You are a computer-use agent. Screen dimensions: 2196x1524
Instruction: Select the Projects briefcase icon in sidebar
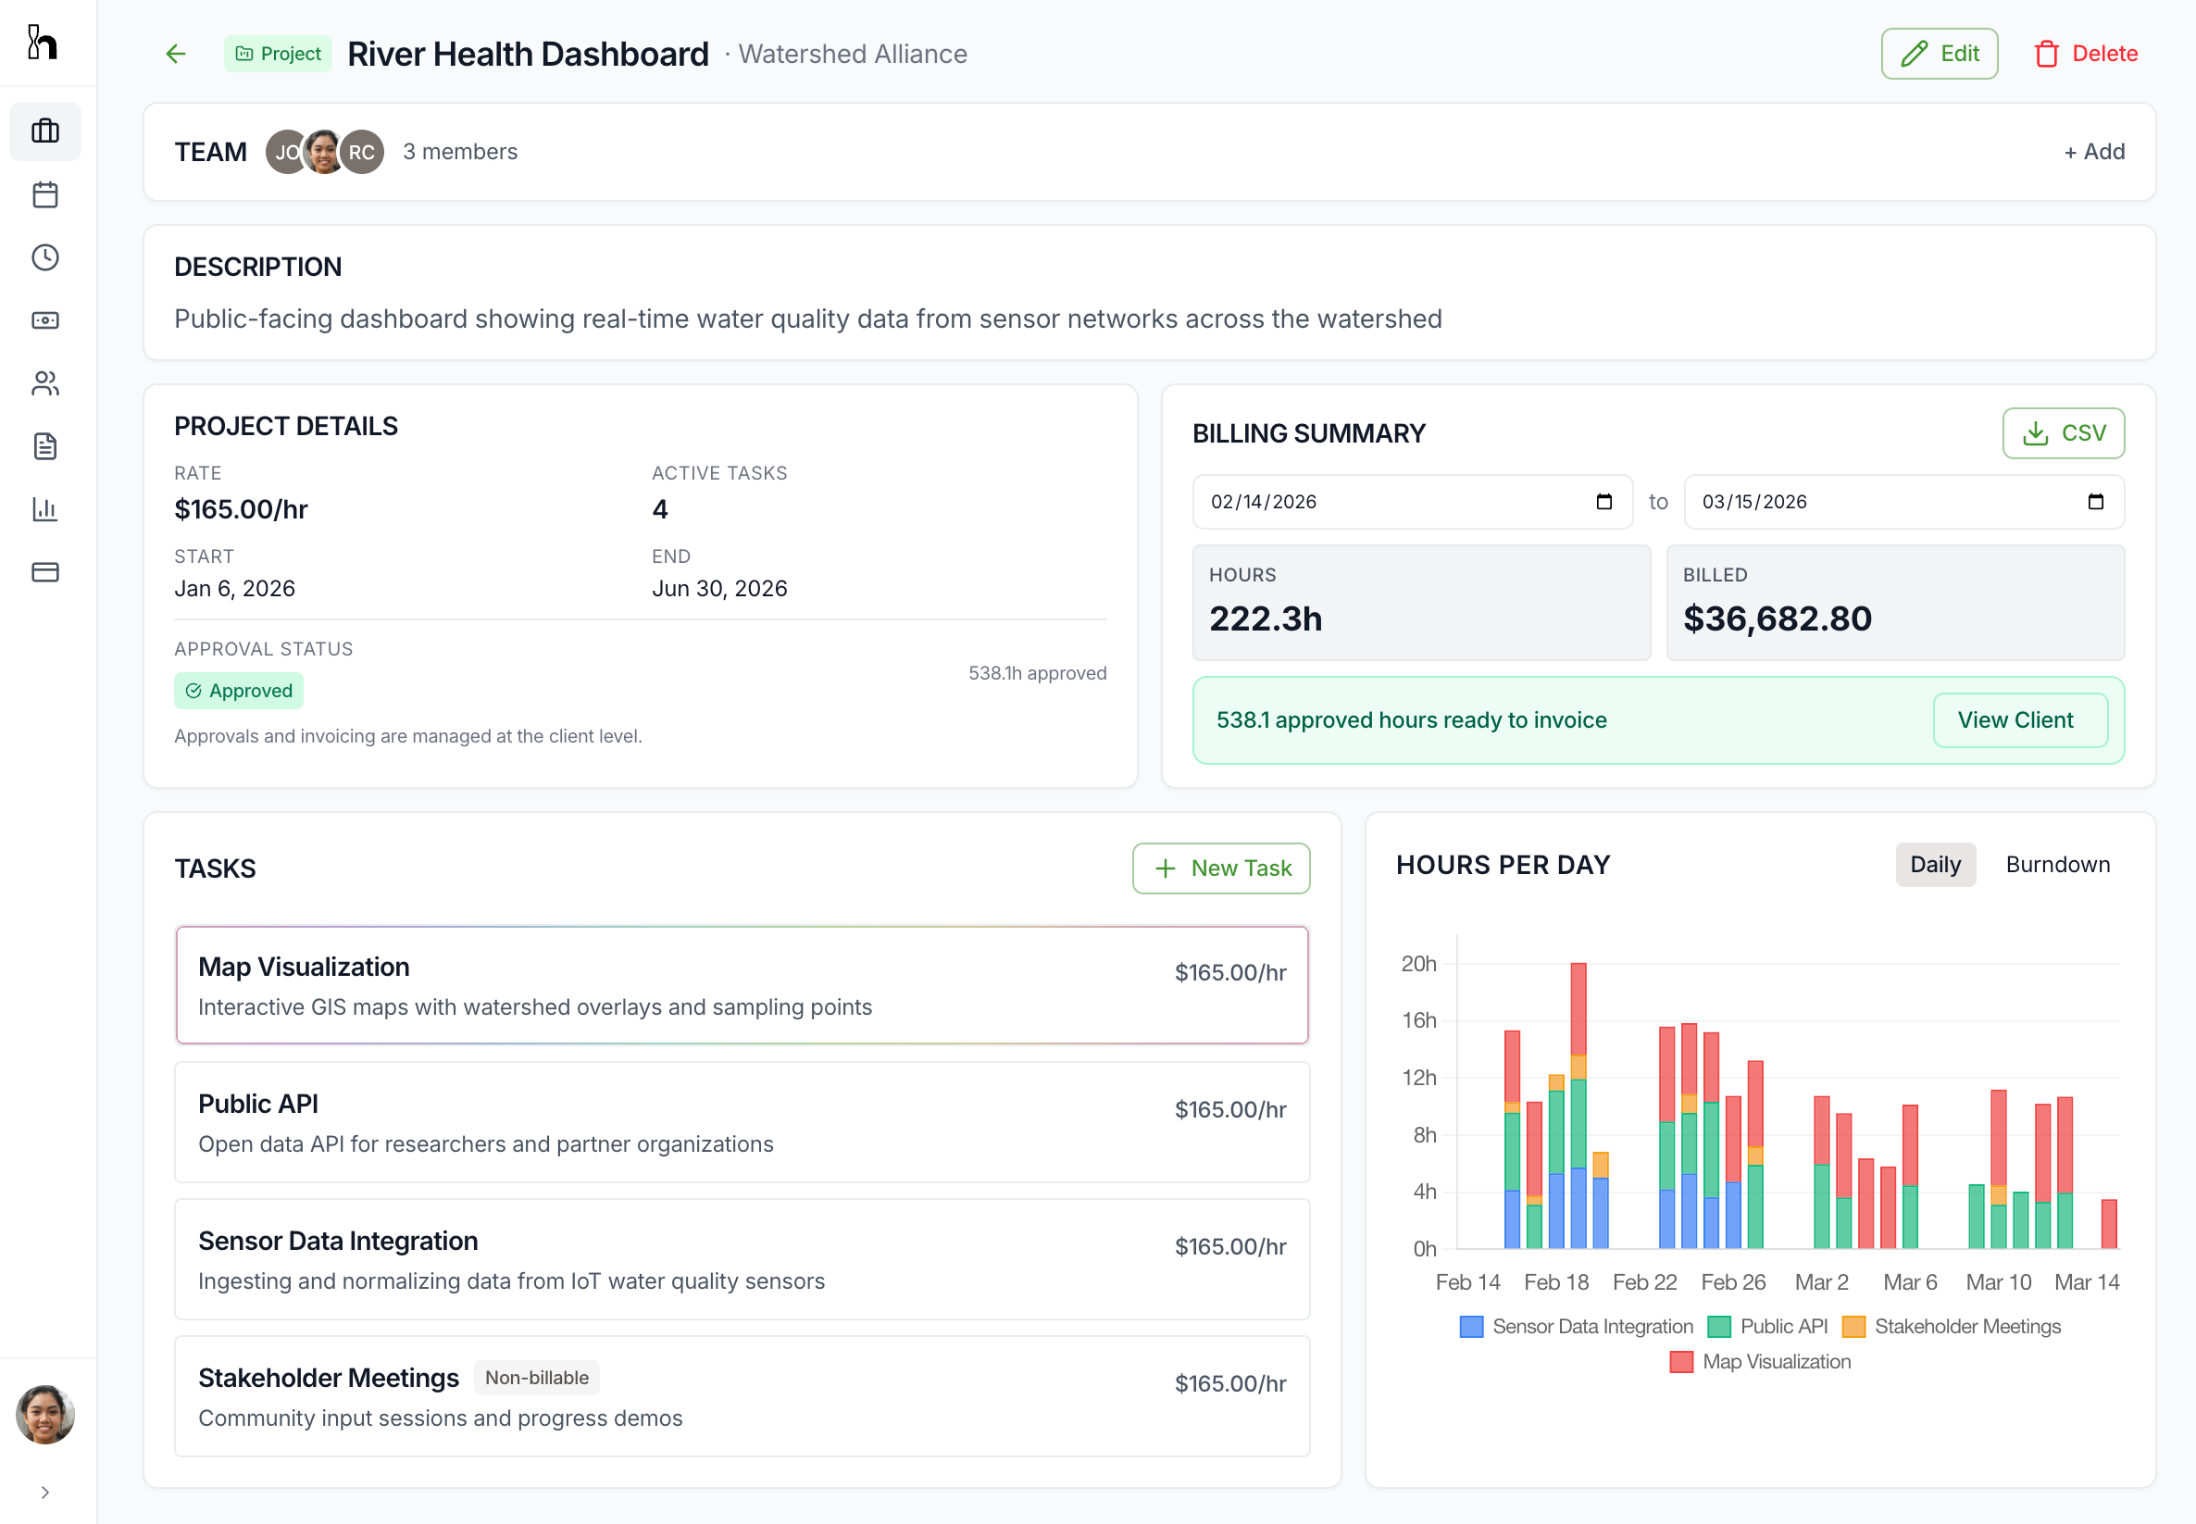[x=44, y=131]
